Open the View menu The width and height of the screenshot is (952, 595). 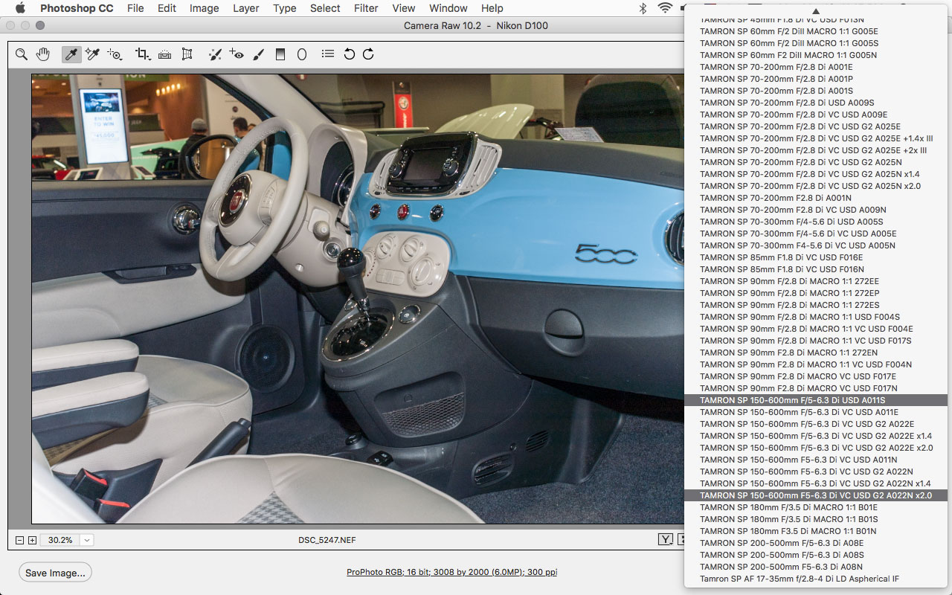[x=403, y=8]
